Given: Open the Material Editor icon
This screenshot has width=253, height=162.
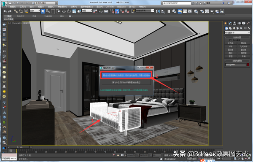Looking at the screenshot, I should click(196, 11).
